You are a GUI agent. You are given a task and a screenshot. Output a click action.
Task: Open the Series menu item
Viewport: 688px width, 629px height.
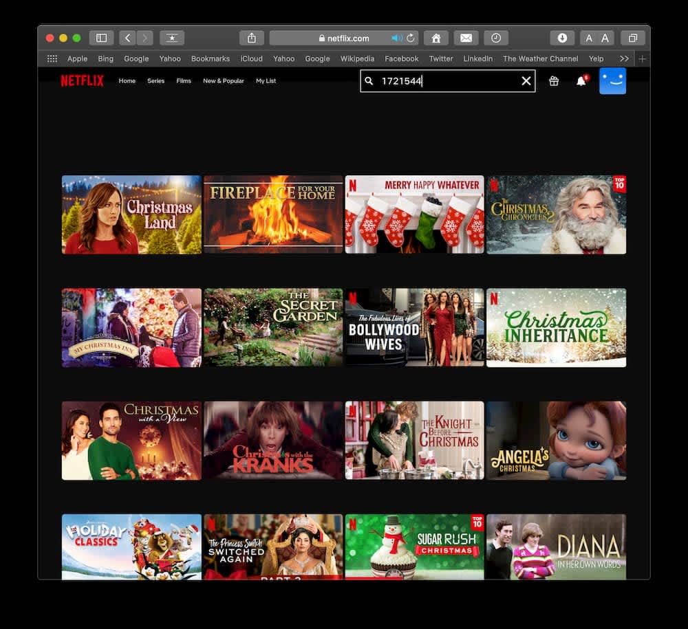155,81
